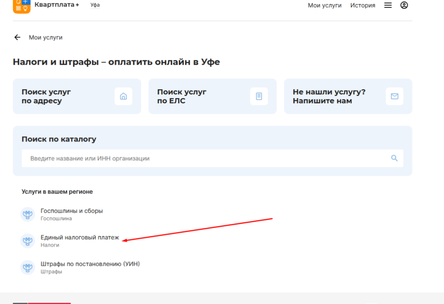Viewport: 444px width, 304px height.
Task: Open the Не нашли услугу? Напишите нам card
Action: point(329,96)
